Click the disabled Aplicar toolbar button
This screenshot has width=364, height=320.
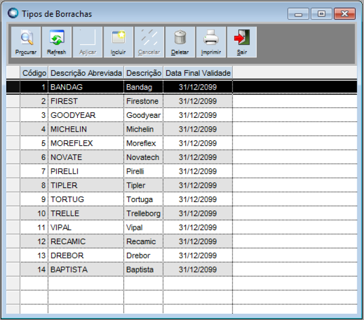pyautogui.click(x=87, y=42)
